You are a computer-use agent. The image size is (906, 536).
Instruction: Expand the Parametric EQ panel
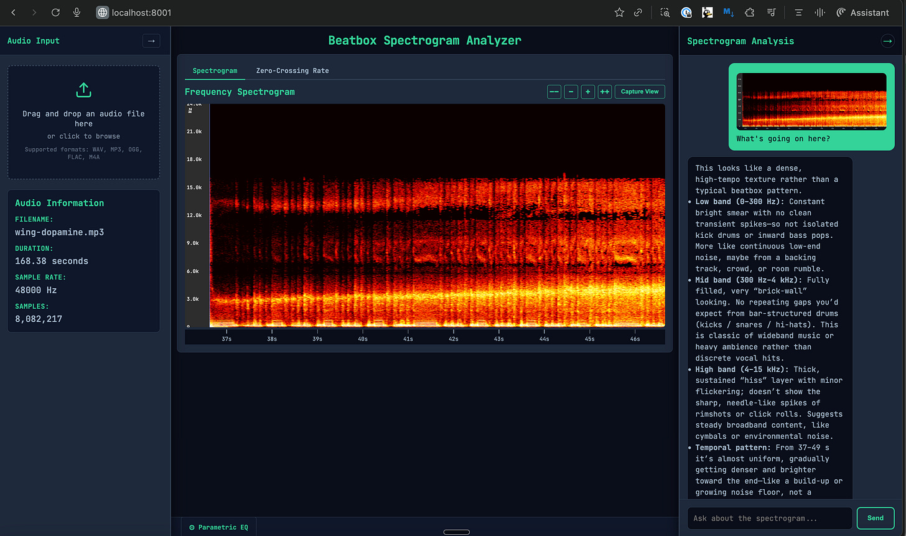pyautogui.click(x=218, y=527)
